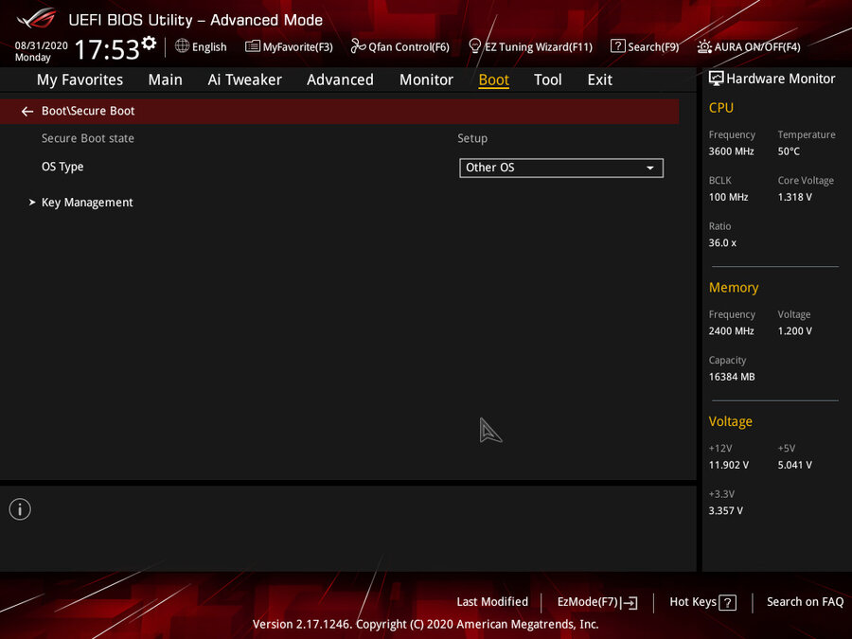This screenshot has width=852, height=639.
Task: Click the +12V value 11.902 V
Action: point(728,465)
